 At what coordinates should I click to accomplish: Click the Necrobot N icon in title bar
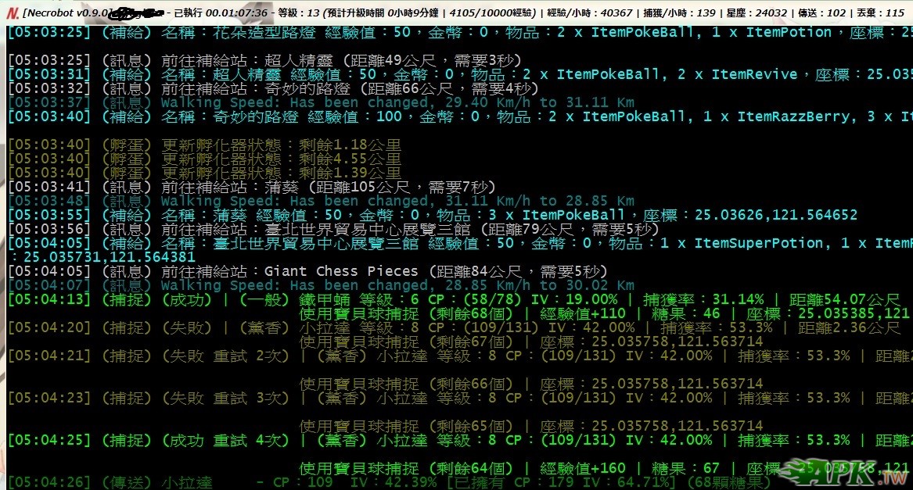point(13,13)
